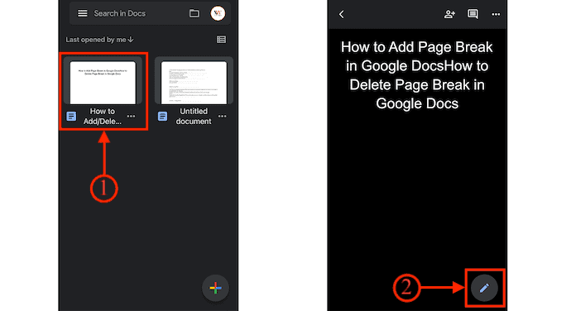This screenshot has width=571, height=311.
Task: Share document with the add person icon
Action: click(449, 14)
